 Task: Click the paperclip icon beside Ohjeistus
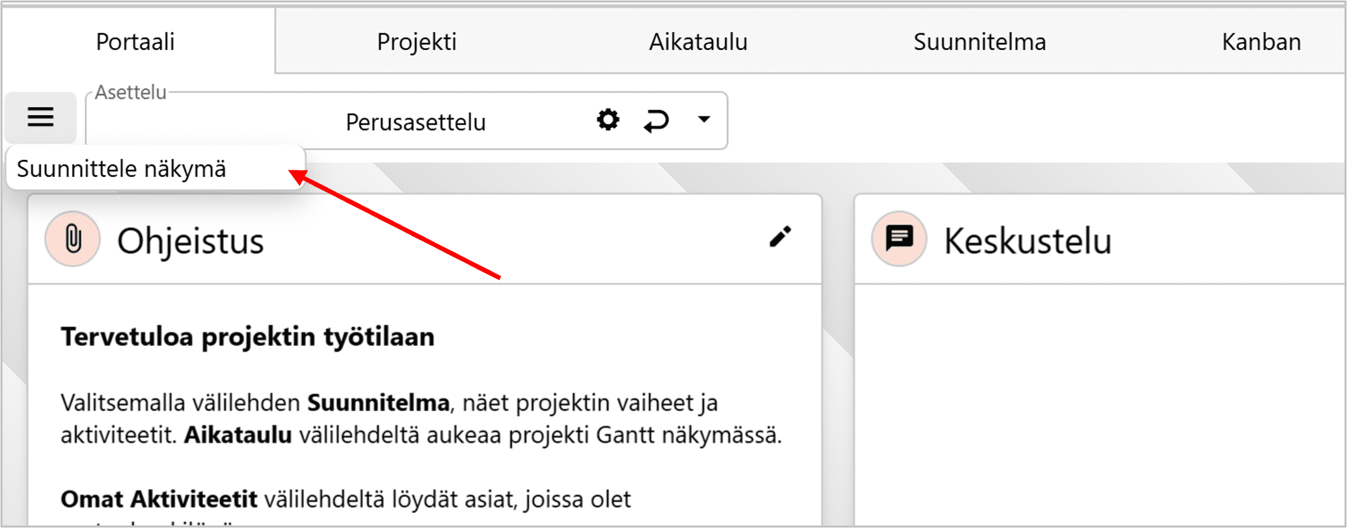(73, 239)
